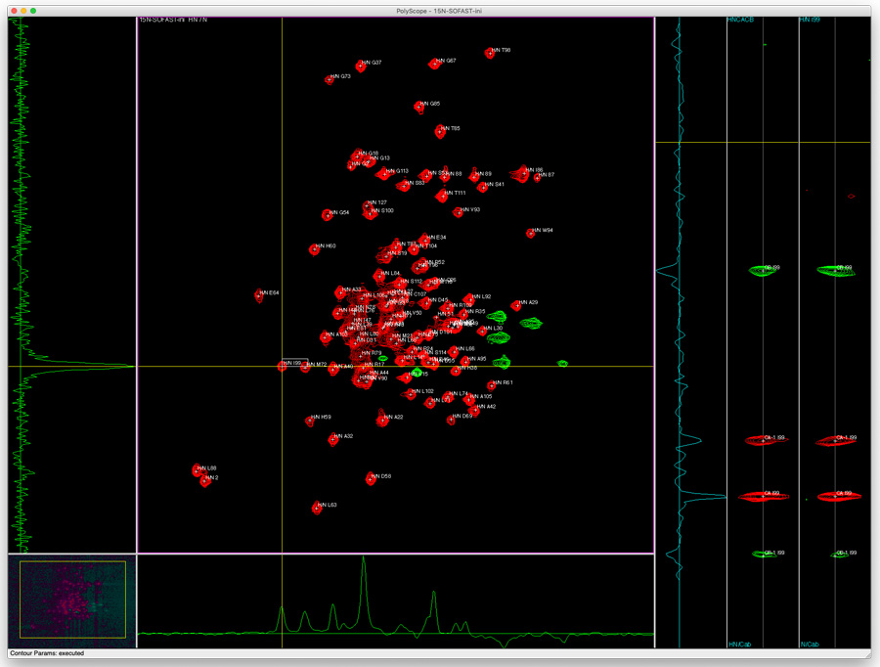Click the CB I99 peak in the HNCACB strip
Image resolution: width=880 pixels, height=667 pixels.
coord(763,270)
